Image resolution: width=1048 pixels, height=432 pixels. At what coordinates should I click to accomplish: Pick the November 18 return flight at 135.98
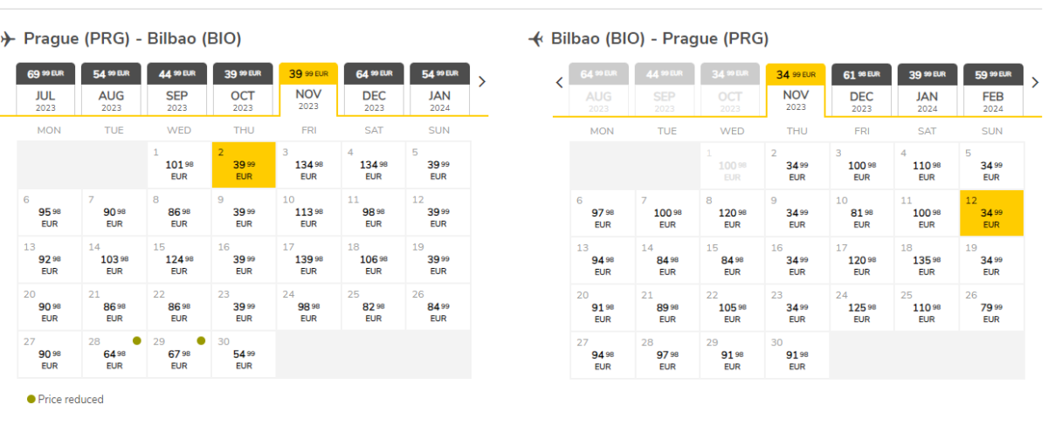pos(927,260)
